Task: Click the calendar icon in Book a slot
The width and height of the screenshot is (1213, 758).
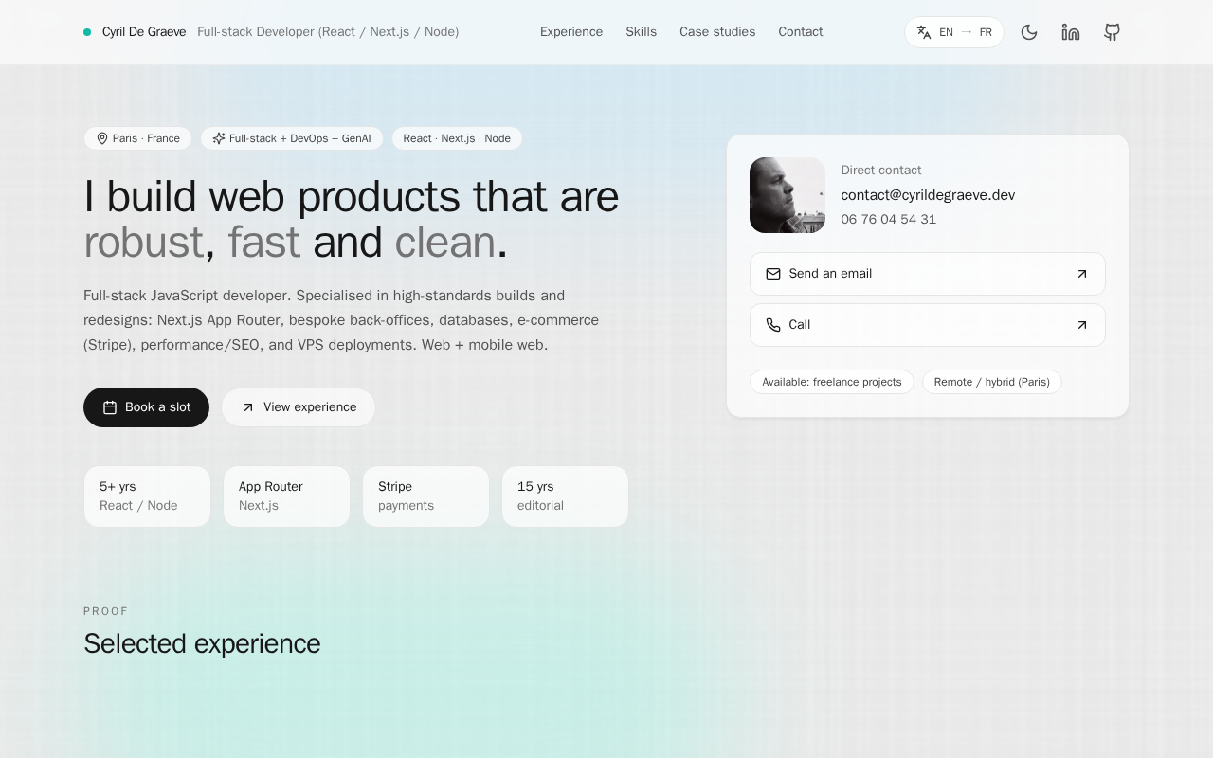Action: pyautogui.click(x=110, y=407)
